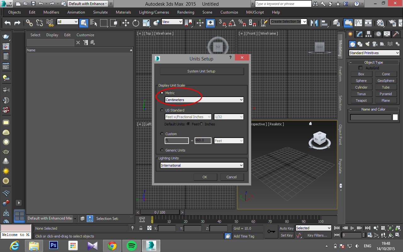Open the Modify panel tab icon

point(360,34)
